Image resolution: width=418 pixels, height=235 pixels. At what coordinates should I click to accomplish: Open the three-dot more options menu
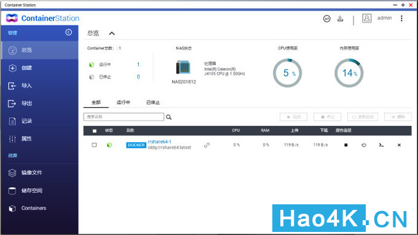[401, 18]
